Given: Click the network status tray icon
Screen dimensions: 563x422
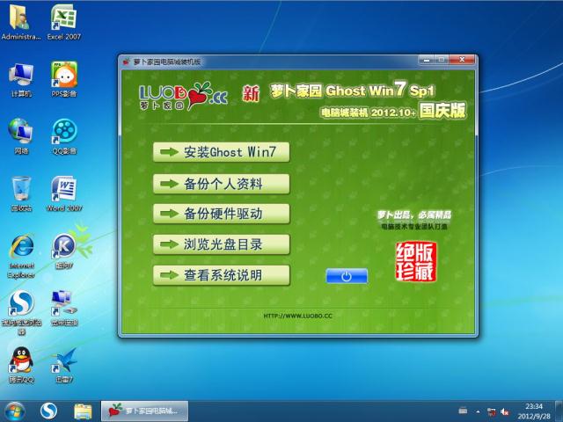Looking at the screenshot, I should [491, 411].
